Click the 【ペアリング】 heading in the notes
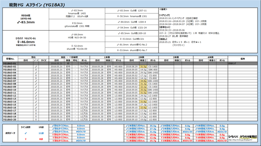The height and width of the screenshot is (146, 261). pyautogui.click(x=165, y=15)
